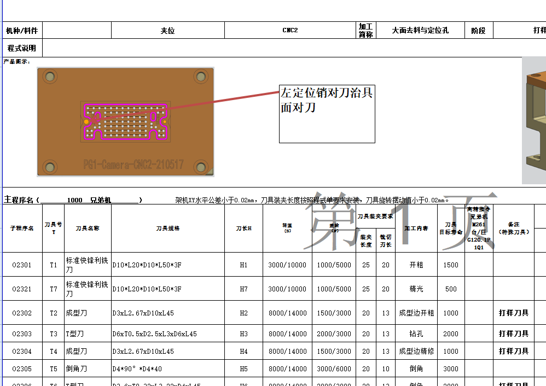Viewport: 546px width, 386px height.
Task: Select tool number T7 cell
Action: [x=52, y=289]
